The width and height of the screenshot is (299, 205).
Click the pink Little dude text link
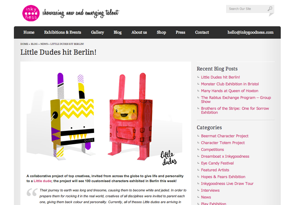tap(42, 181)
